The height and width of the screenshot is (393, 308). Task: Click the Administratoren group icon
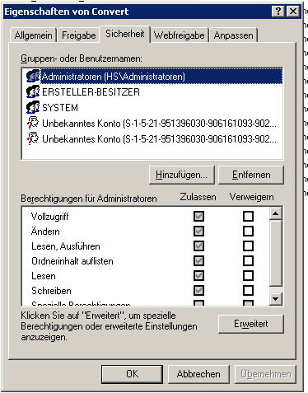pos(33,76)
